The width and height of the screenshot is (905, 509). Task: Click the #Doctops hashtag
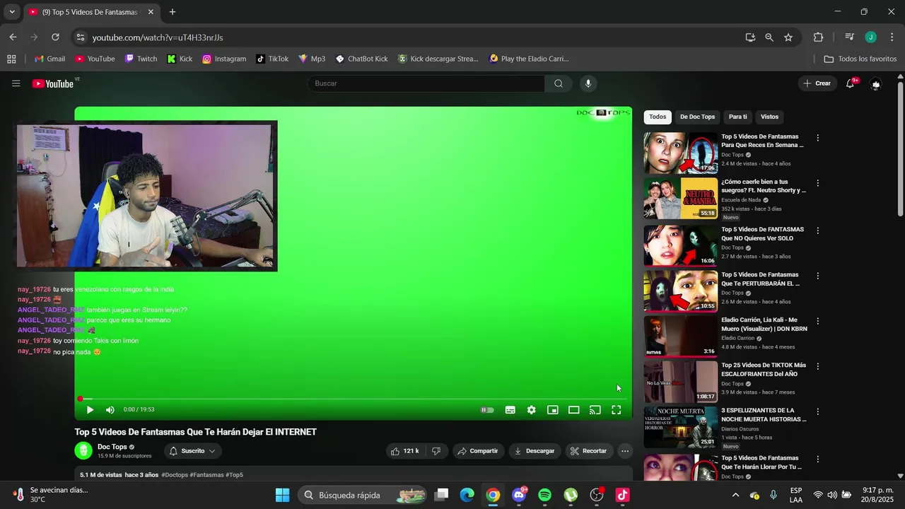[x=175, y=475]
